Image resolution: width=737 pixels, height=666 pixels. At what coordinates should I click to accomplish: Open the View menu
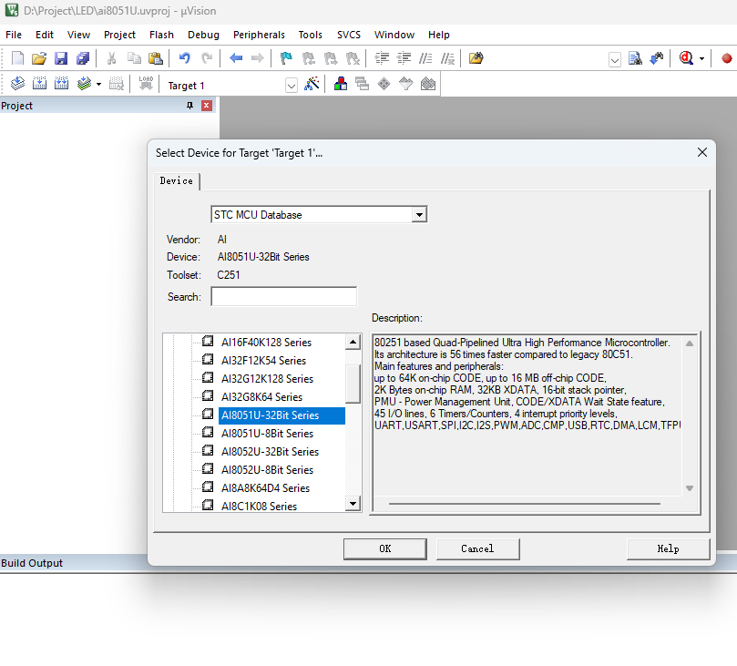click(x=78, y=35)
